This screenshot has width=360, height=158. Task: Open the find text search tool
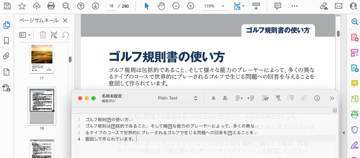pyautogui.click(x=66, y=6)
